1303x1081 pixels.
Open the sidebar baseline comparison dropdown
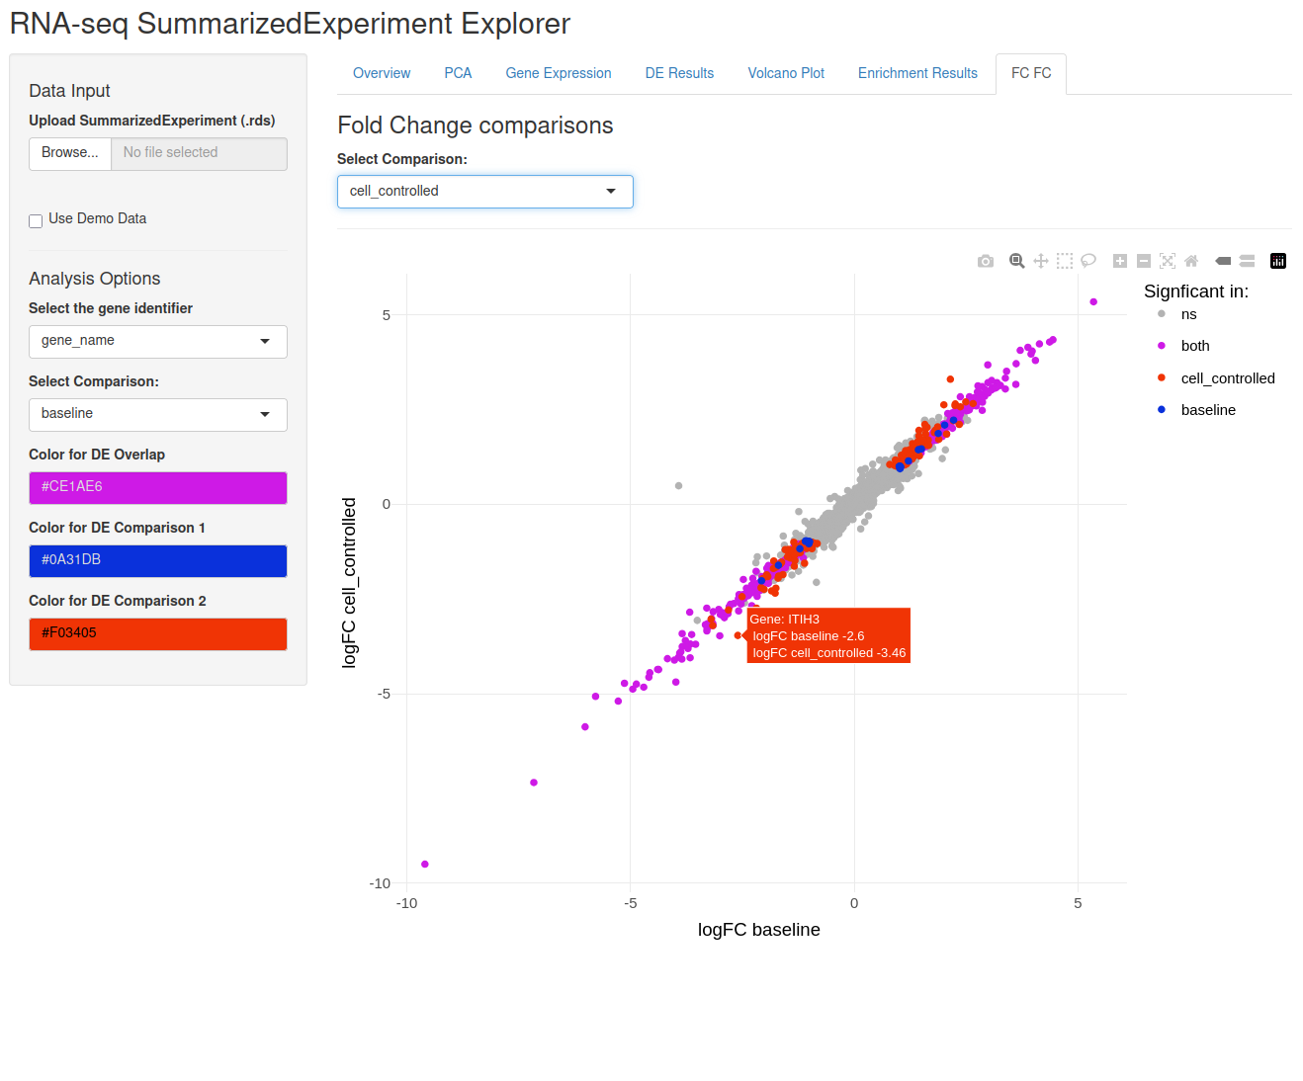(x=158, y=414)
